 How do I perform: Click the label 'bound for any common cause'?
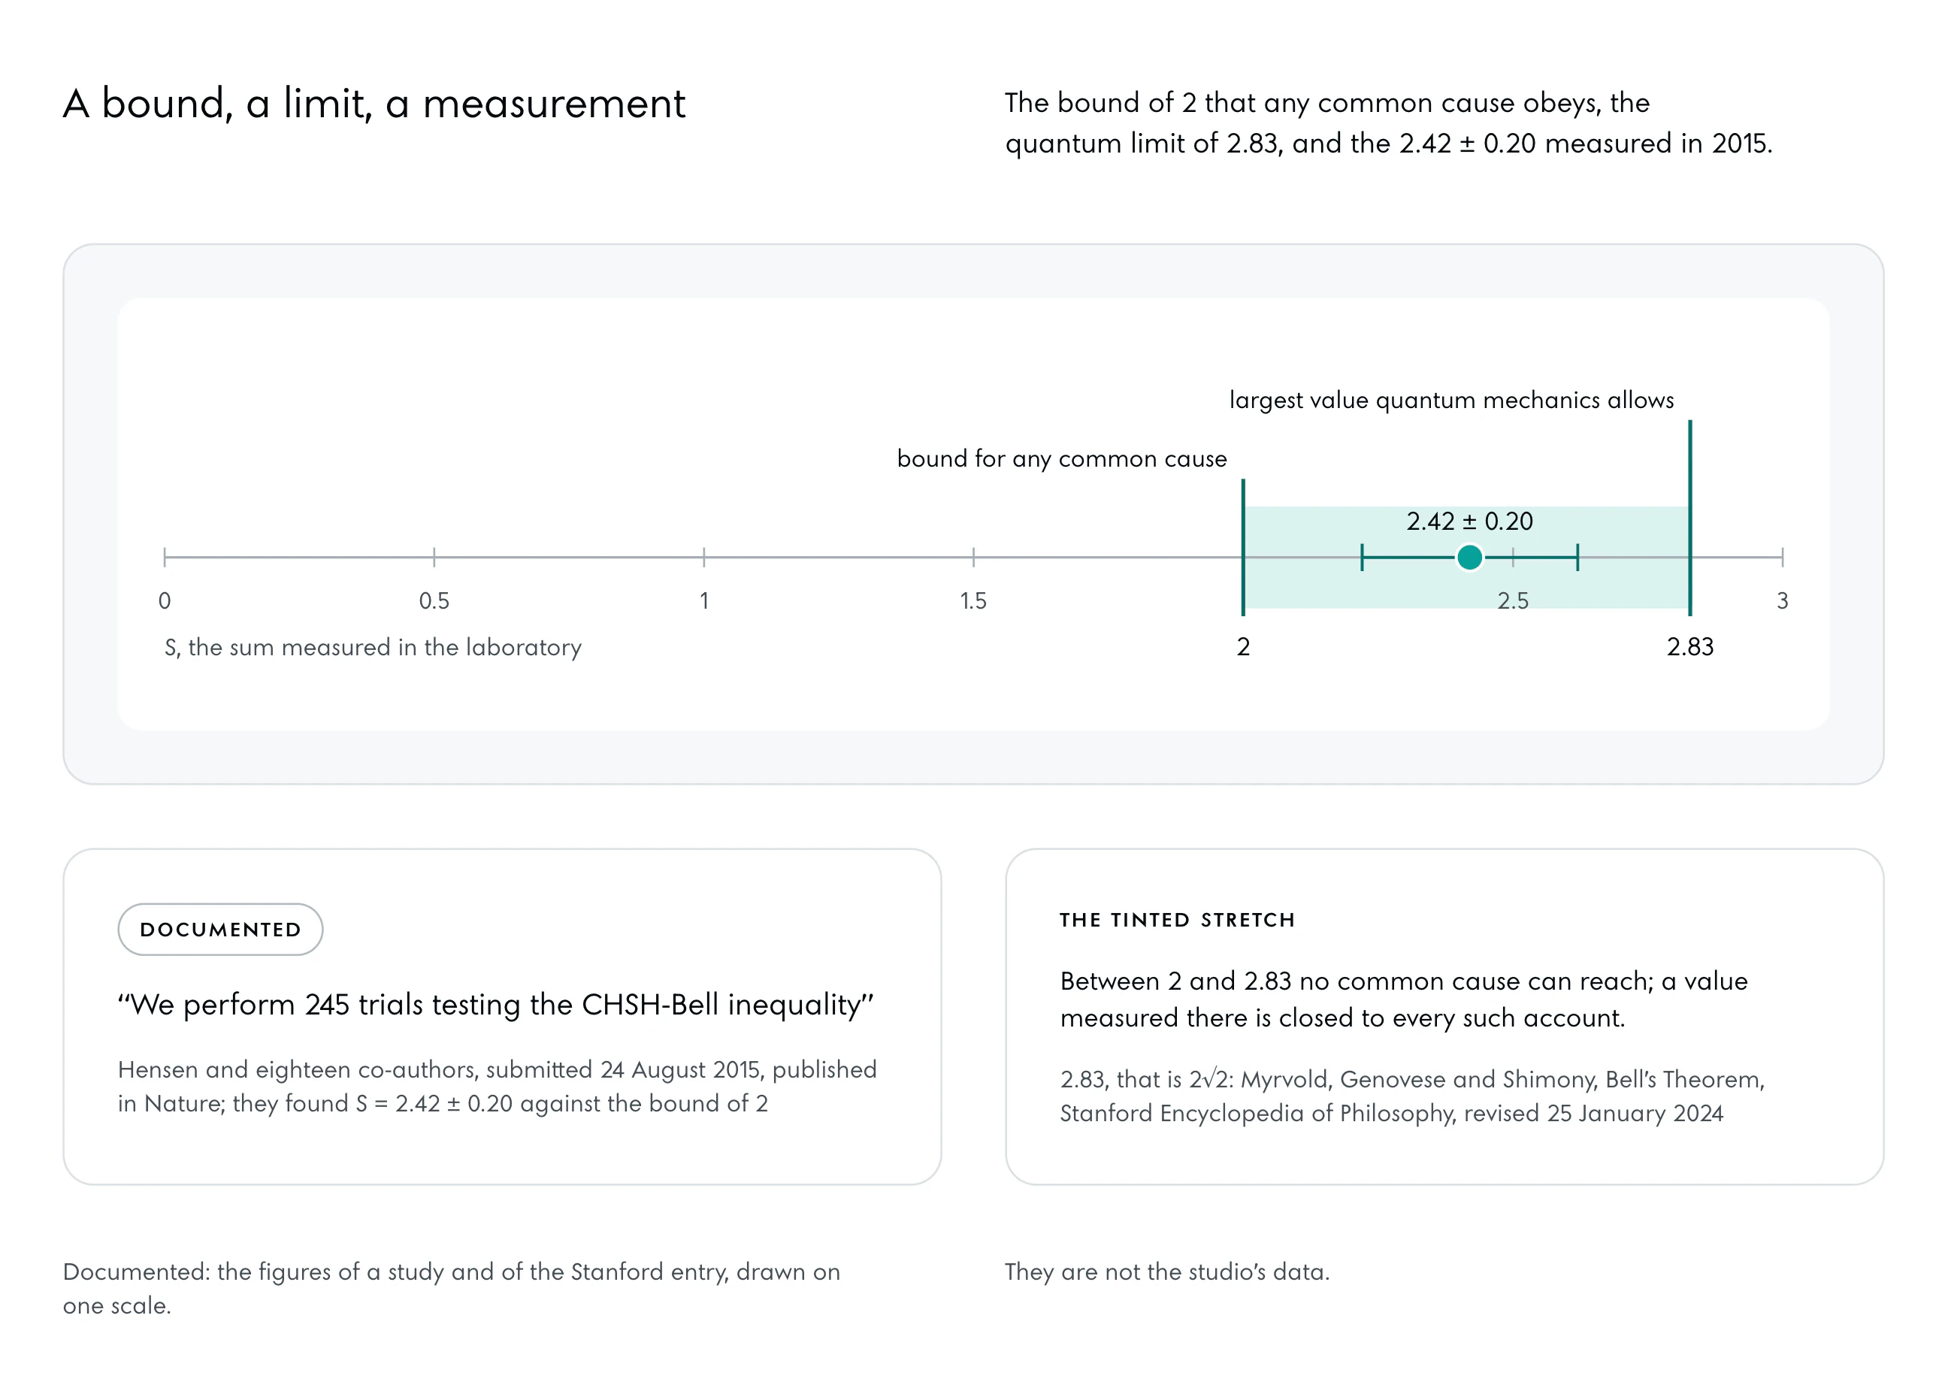coord(1061,458)
